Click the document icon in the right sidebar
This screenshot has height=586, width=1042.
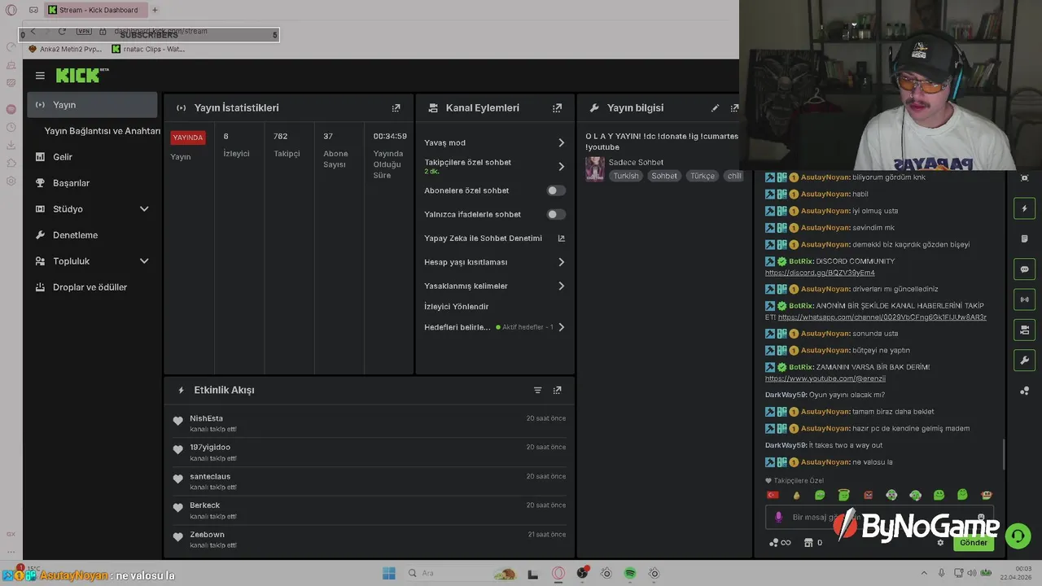(x=1025, y=238)
